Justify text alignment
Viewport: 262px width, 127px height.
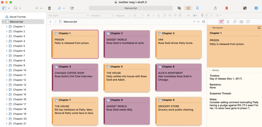(180, 15)
